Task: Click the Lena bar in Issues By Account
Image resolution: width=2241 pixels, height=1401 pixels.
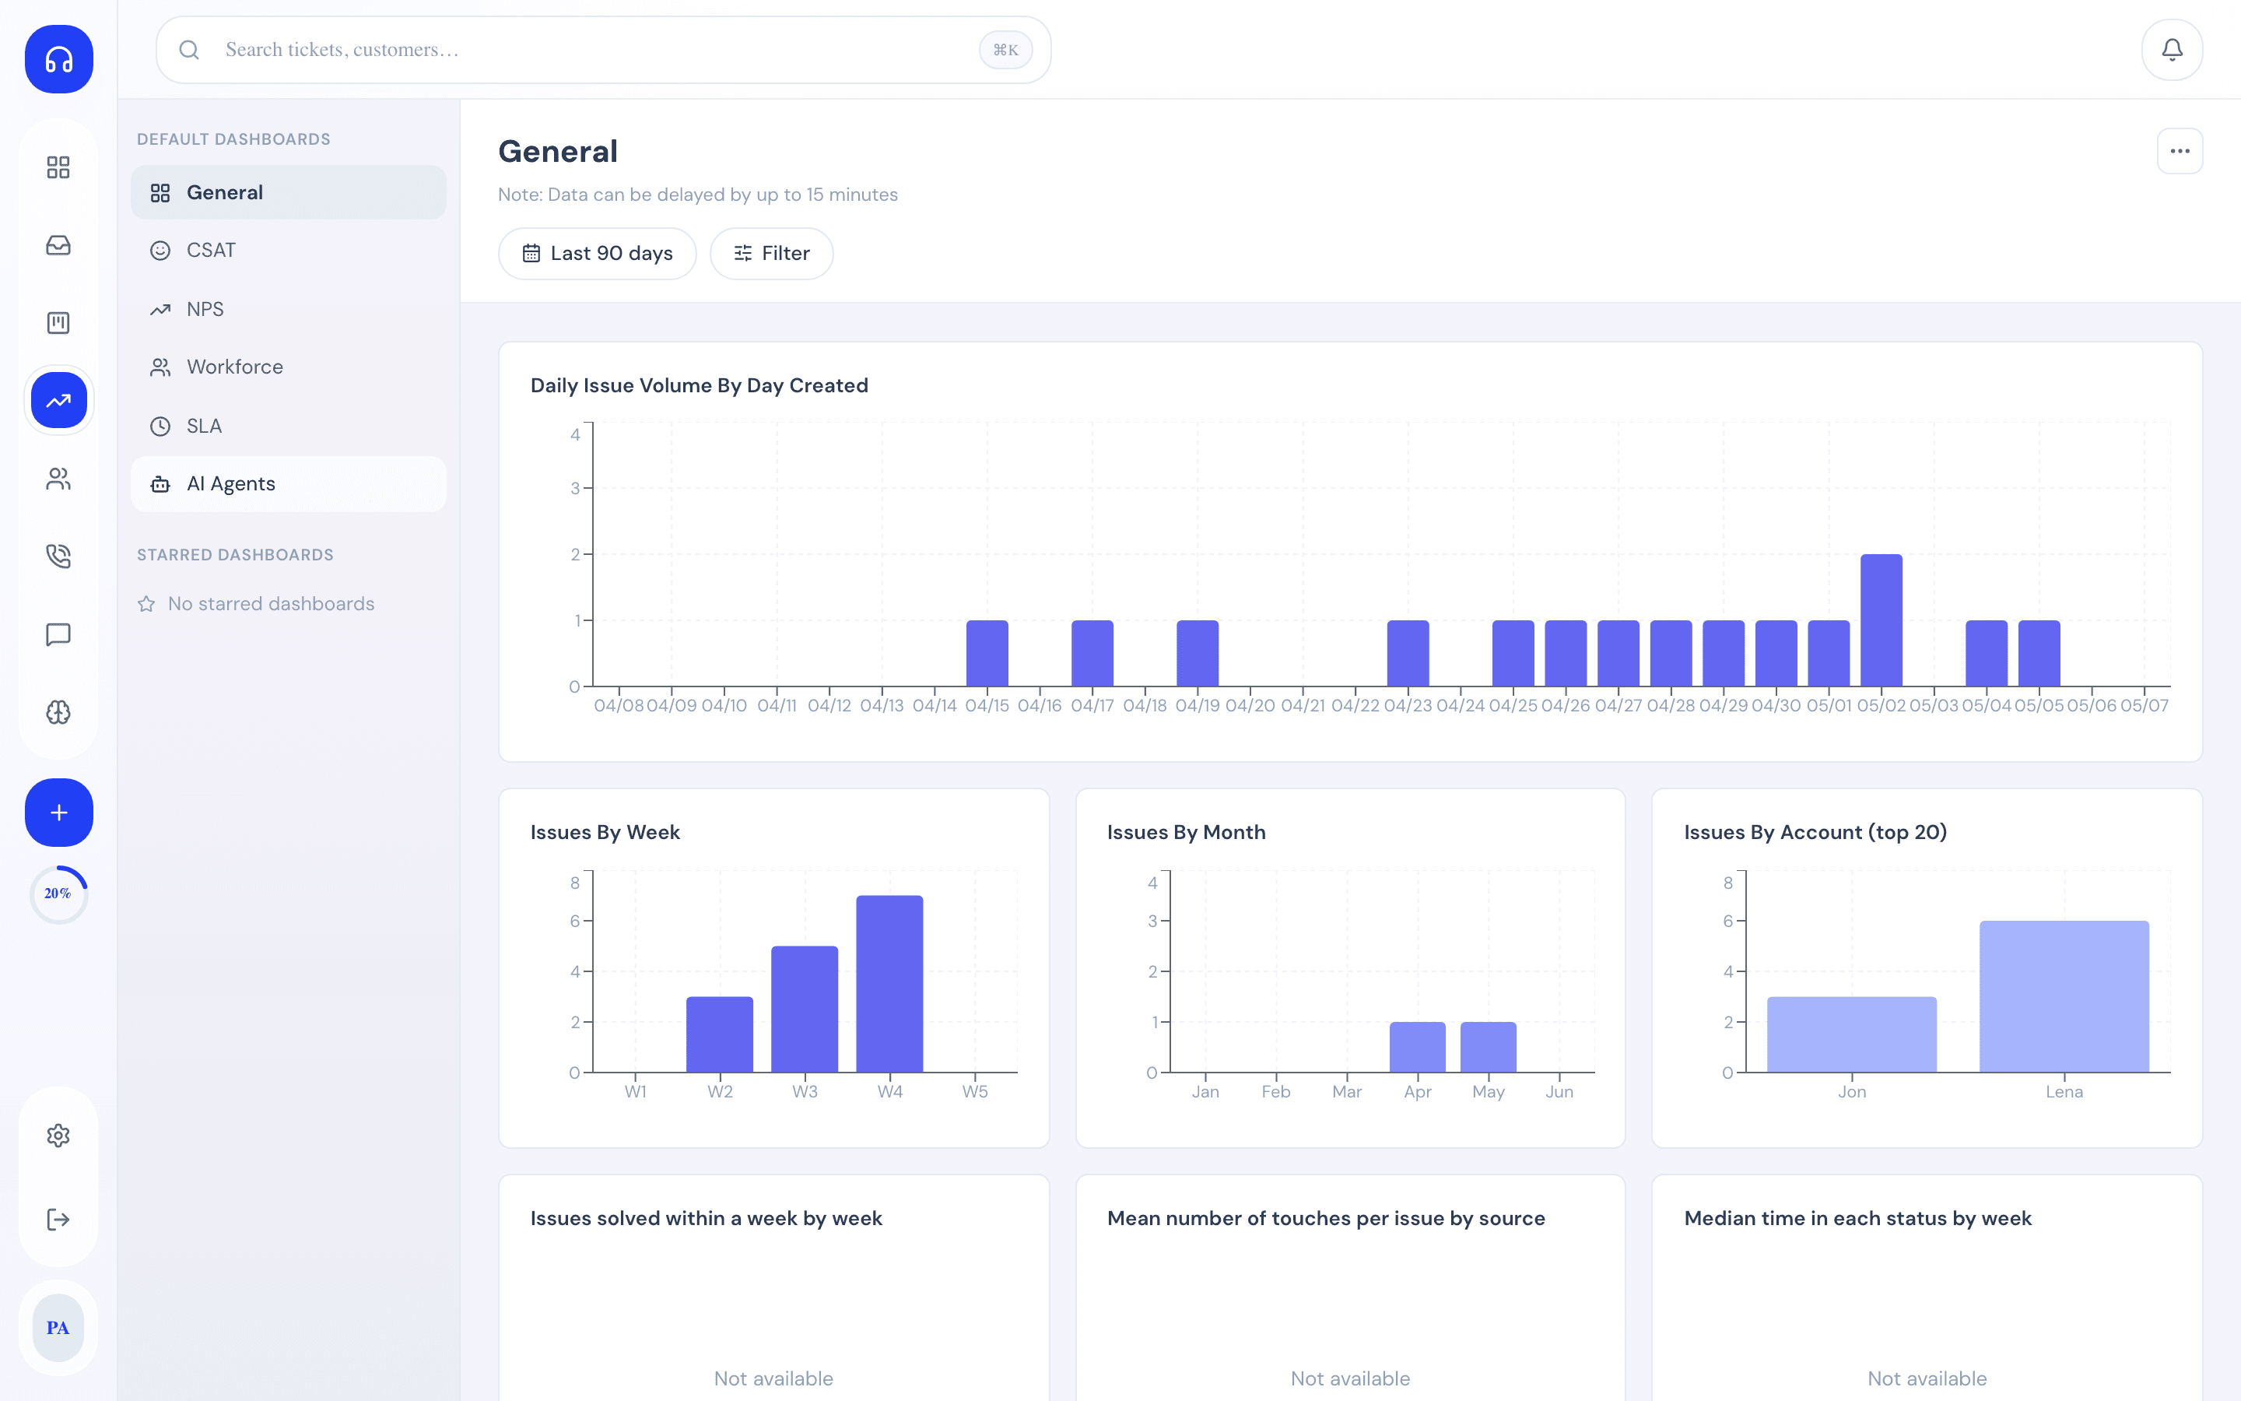Action: pos(2064,997)
